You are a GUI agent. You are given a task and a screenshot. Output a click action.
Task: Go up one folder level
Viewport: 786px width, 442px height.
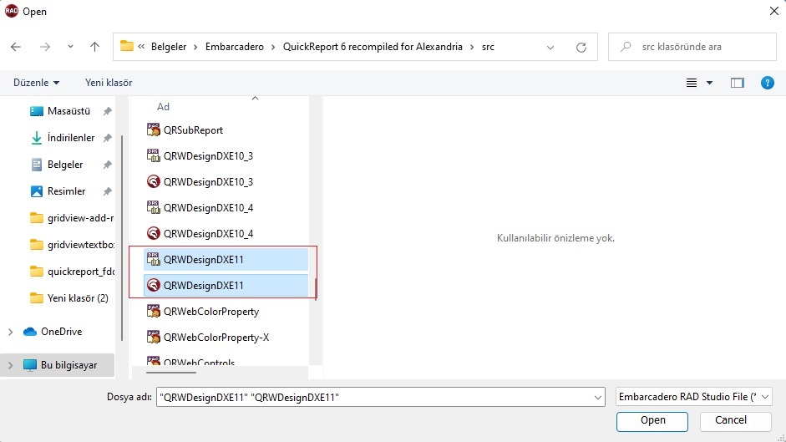tap(94, 47)
